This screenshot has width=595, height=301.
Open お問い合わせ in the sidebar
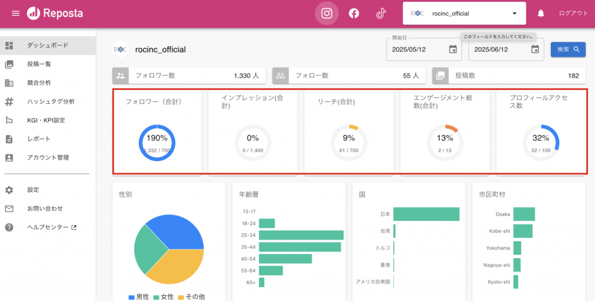click(x=48, y=209)
